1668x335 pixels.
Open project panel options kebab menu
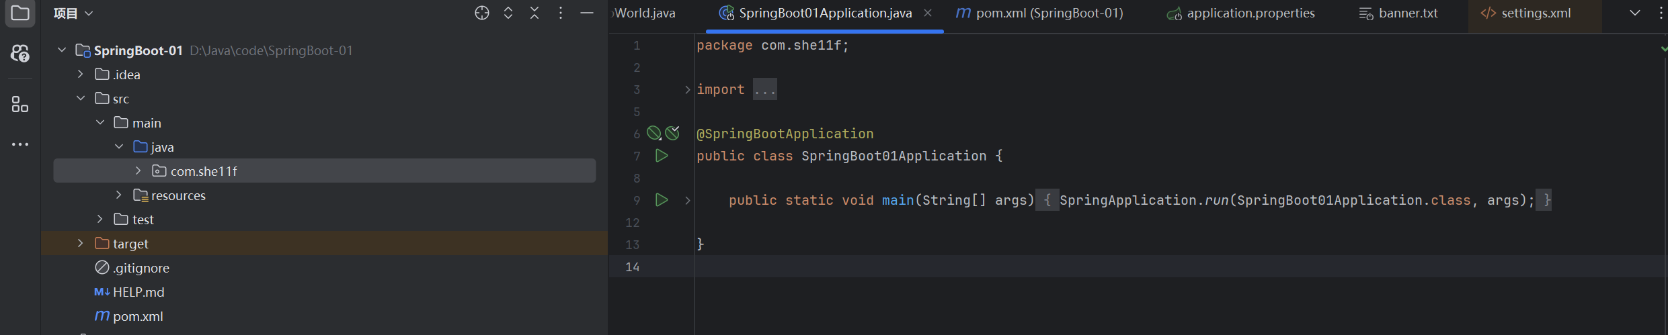pos(561,13)
